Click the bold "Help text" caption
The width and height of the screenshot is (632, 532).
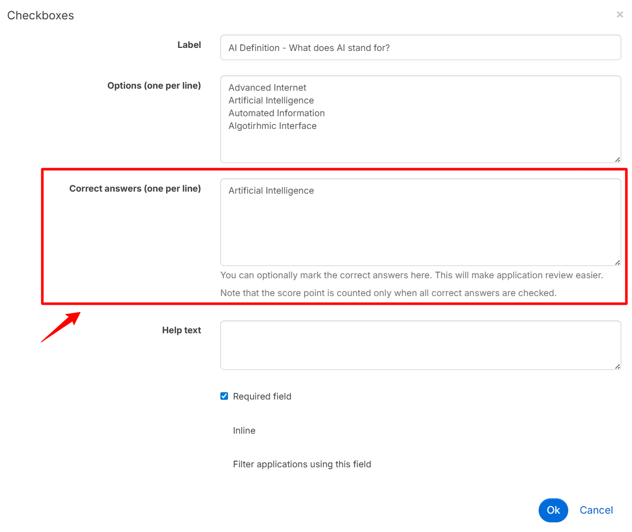(x=181, y=330)
